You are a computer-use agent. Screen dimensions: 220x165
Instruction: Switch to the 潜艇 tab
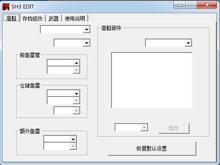pyautogui.click(x=11, y=18)
